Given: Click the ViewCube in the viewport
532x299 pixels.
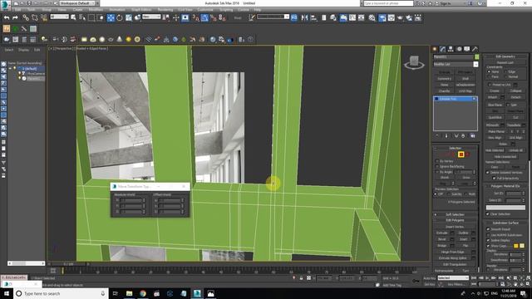Looking at the screenshot, I should [x=414, y=62].
